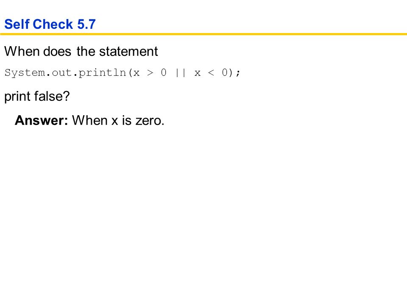
Task: Click the ">" operator in the code
Action: pos(150,73)
